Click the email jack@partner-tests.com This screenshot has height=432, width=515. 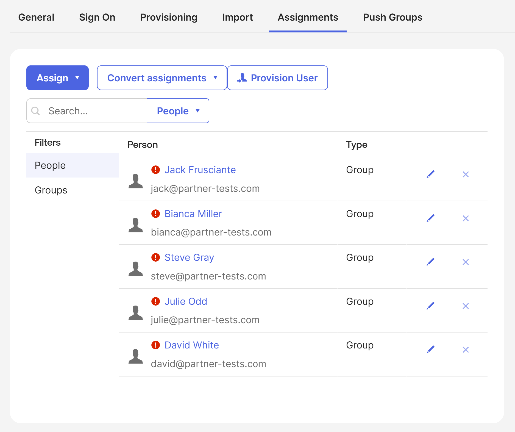[205, 189]
